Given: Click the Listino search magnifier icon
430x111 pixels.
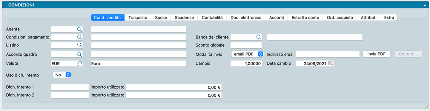Looking at the screenshot, I should click(x=80, y=45).
